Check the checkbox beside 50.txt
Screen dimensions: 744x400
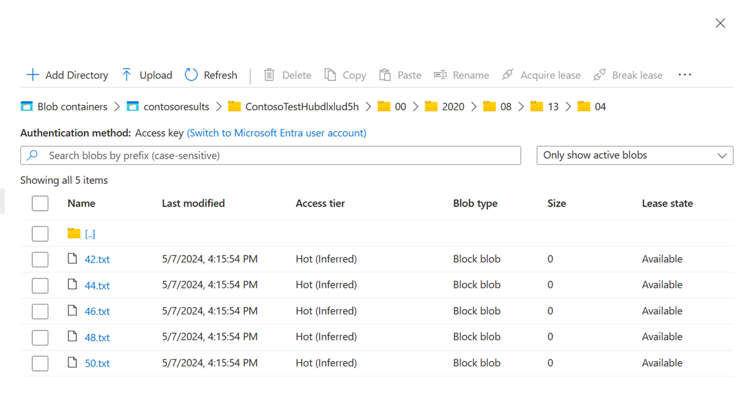point(40,363)
